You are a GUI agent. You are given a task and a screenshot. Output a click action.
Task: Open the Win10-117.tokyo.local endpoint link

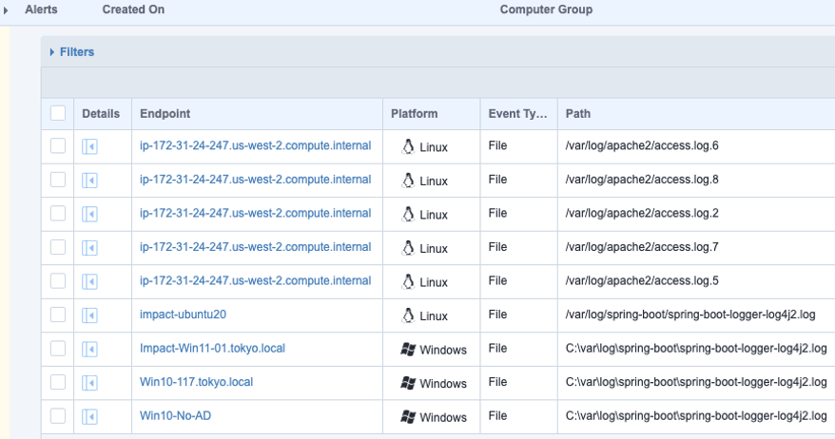coord(196,382)
